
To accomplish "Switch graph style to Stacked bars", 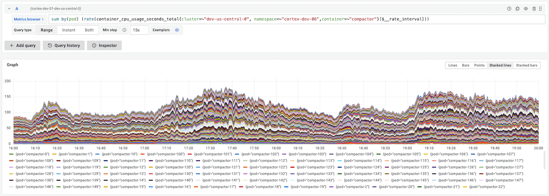I will pyautogui.click(x=527, y=65).
